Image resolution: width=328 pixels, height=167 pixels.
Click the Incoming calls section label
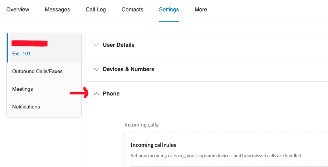pyautogui.click(x=141, y=125)
